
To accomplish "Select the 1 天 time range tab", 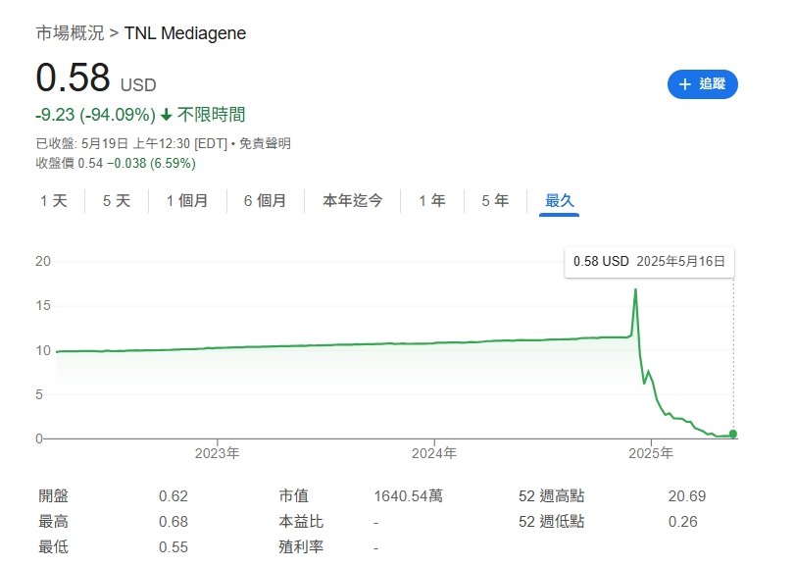I will tap(54, 201).
